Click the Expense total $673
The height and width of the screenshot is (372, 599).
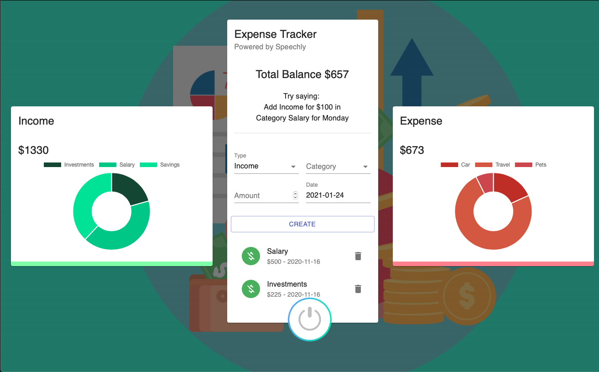pos(412,150)
